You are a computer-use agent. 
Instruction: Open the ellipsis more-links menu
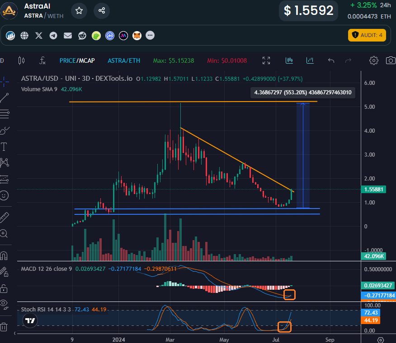point(150,35)
